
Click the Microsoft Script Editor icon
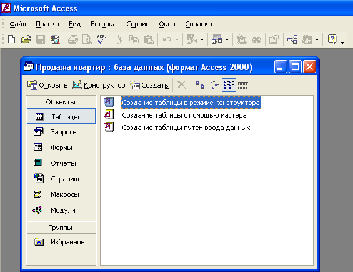(x=256, y=39)
